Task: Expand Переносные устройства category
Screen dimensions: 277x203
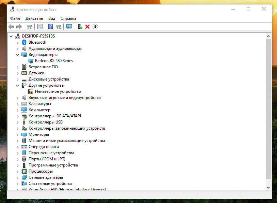Action: (17, 153)
